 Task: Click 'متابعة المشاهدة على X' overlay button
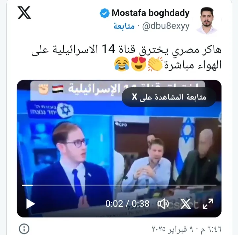[x=169, y=97]
